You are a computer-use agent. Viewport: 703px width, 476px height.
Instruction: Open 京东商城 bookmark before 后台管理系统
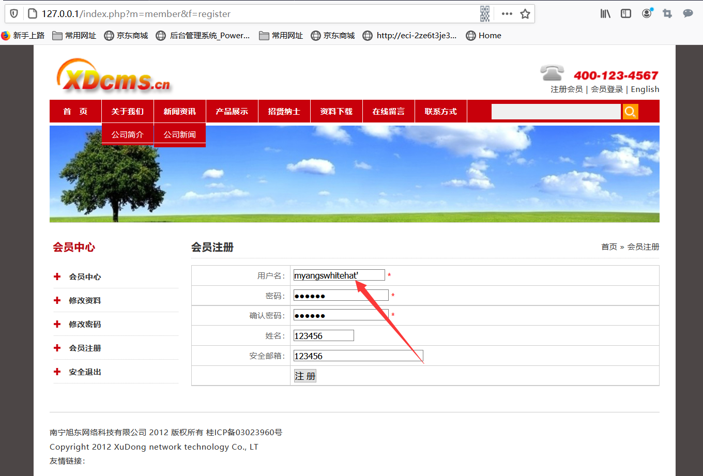click(126, 36)
